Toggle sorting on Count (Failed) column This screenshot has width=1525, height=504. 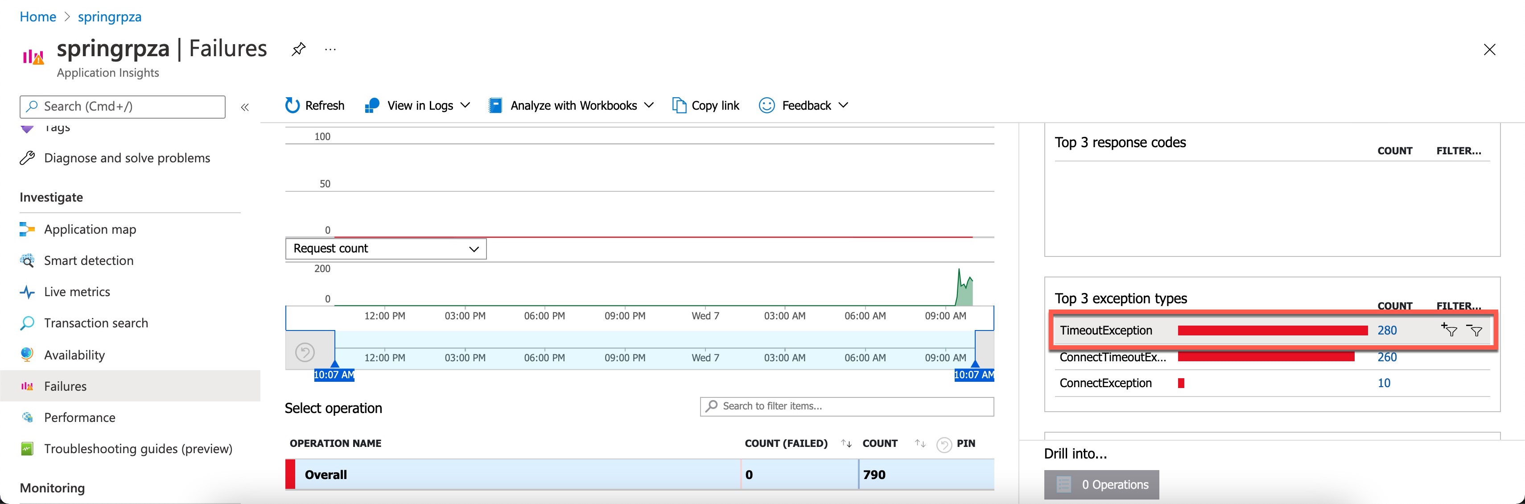845,443
